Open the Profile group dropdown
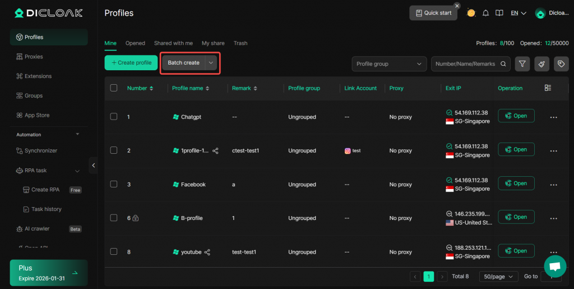This screenshot has width=574, height=289. (x=389, y=64)
